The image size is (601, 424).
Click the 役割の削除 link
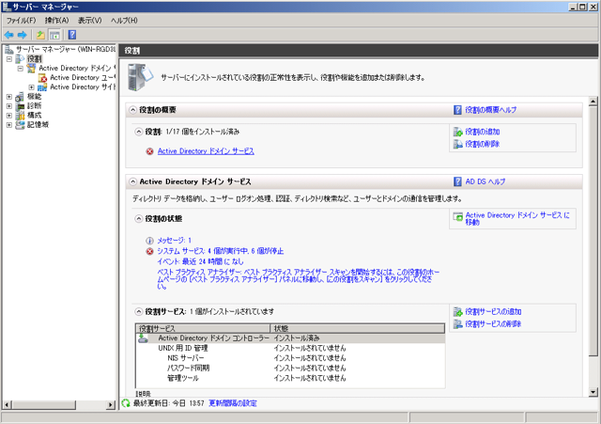coord(482,144)
